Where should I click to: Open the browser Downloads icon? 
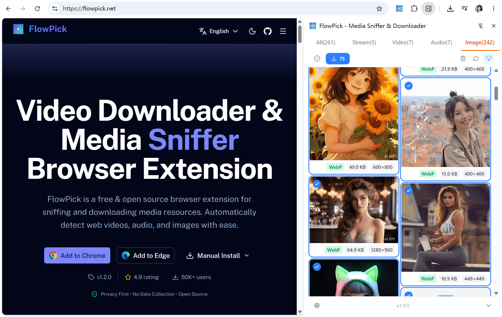click(450, 9)
